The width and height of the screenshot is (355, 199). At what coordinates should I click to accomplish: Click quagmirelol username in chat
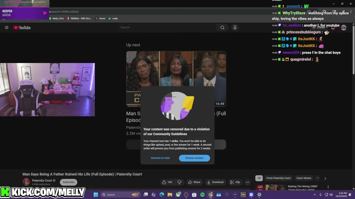301,59
